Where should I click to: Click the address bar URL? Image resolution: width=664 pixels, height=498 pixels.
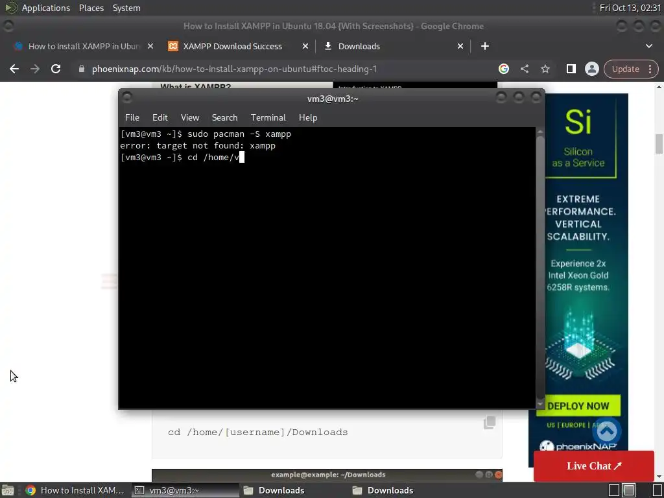pos(234,69)
